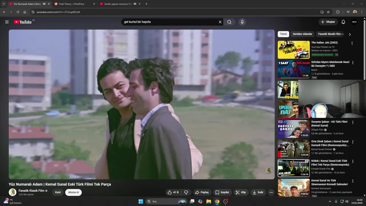The height and width of the screenshot is (206, 366).
Task: Open Chrome profile avatar
Action: pos(355,12)
